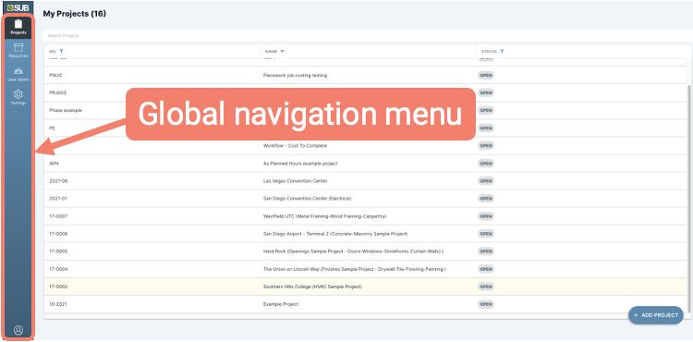Select the PWJC project number
Screen dimensions: 693x342
pyautogui.click(x=55, y=75)
